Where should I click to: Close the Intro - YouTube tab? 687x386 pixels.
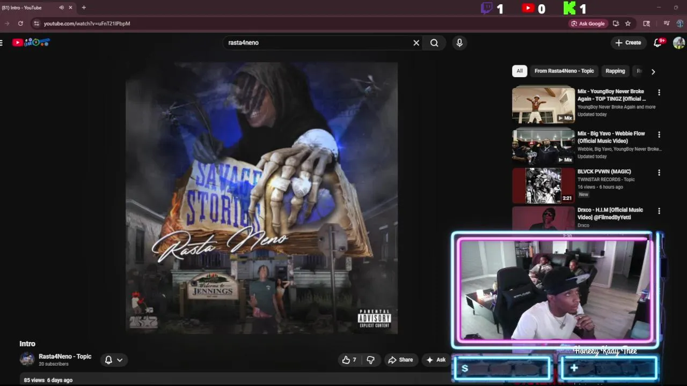pos(70,8)
